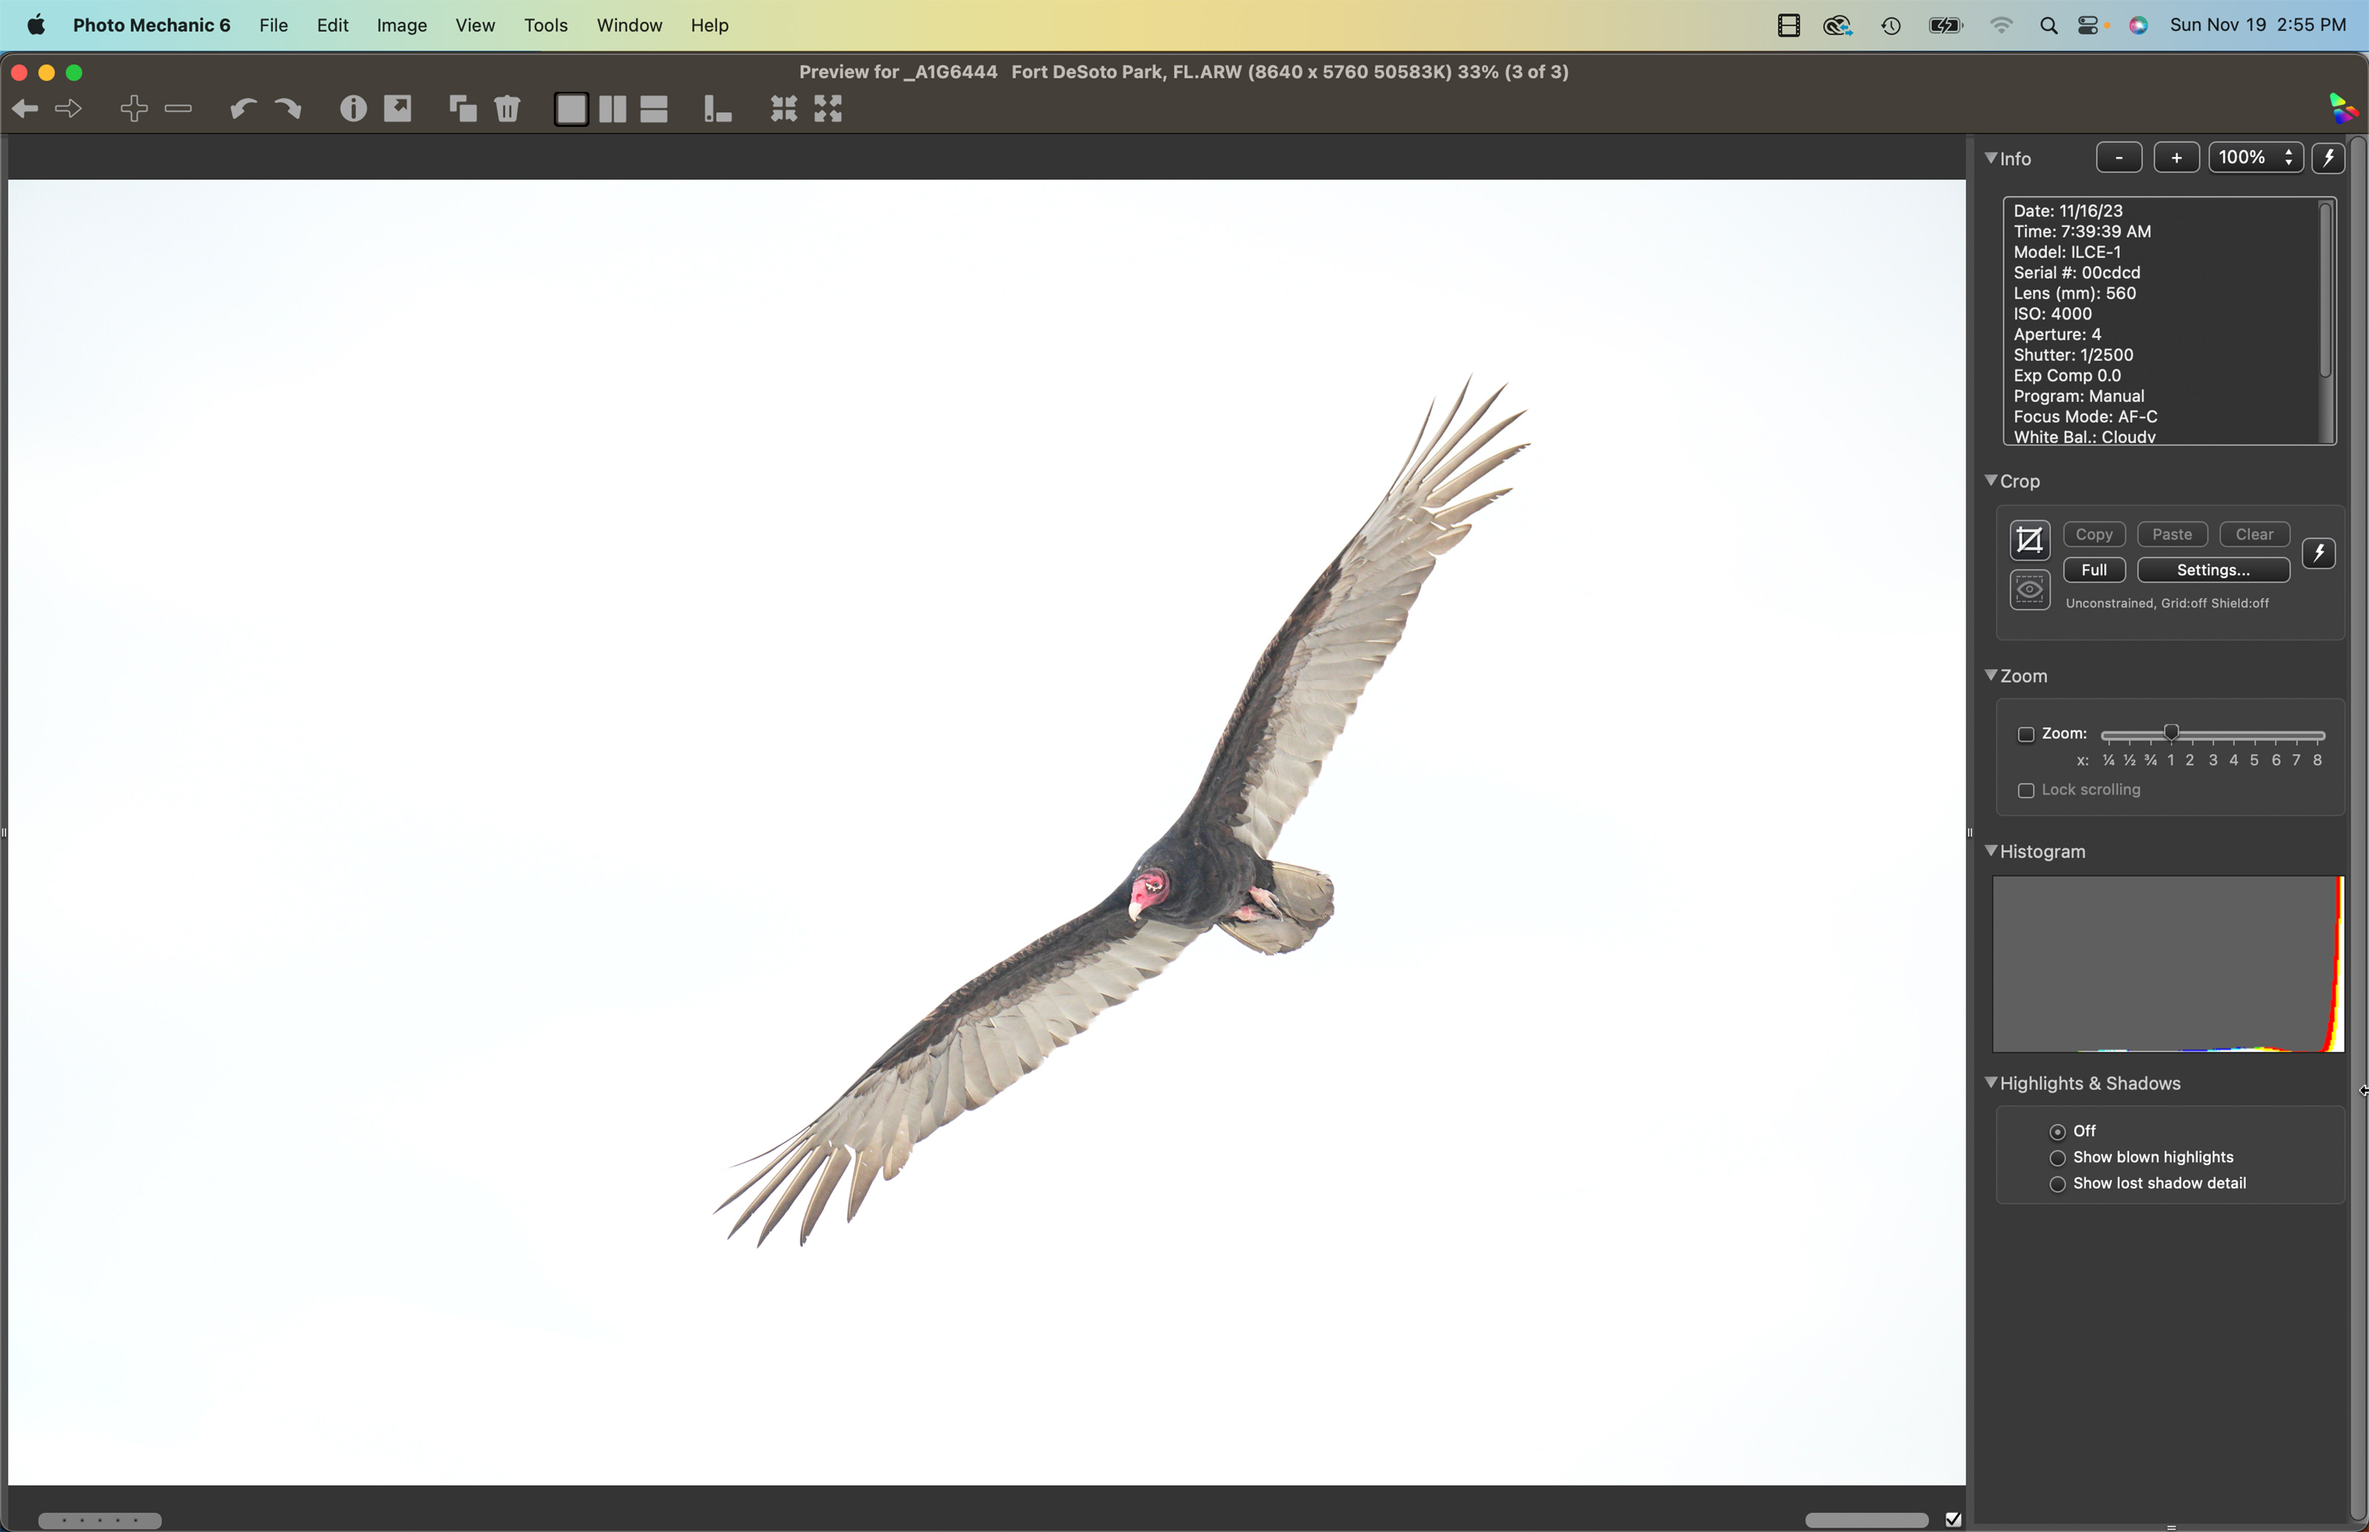Rotate image counter-clockwise
Viewport: 2369px width, 1532px height.
243,108
